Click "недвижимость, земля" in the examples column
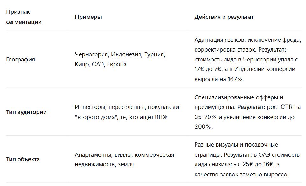Image resolution: width=306 pixels, height=186 pixels. click(x=104, y=164)
